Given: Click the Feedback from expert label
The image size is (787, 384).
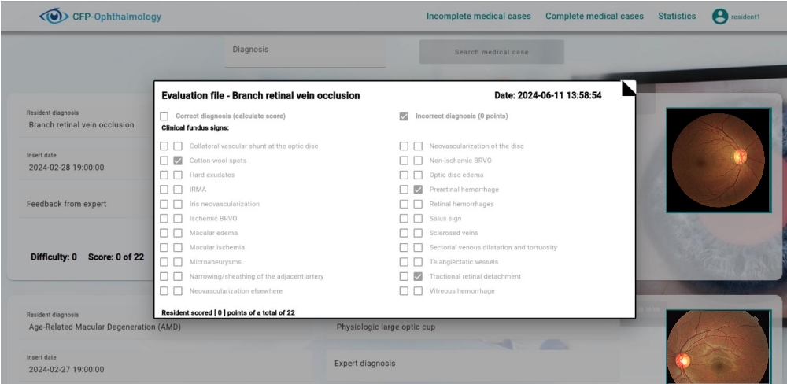Looking at the screenshot, I should click(67, 204).
